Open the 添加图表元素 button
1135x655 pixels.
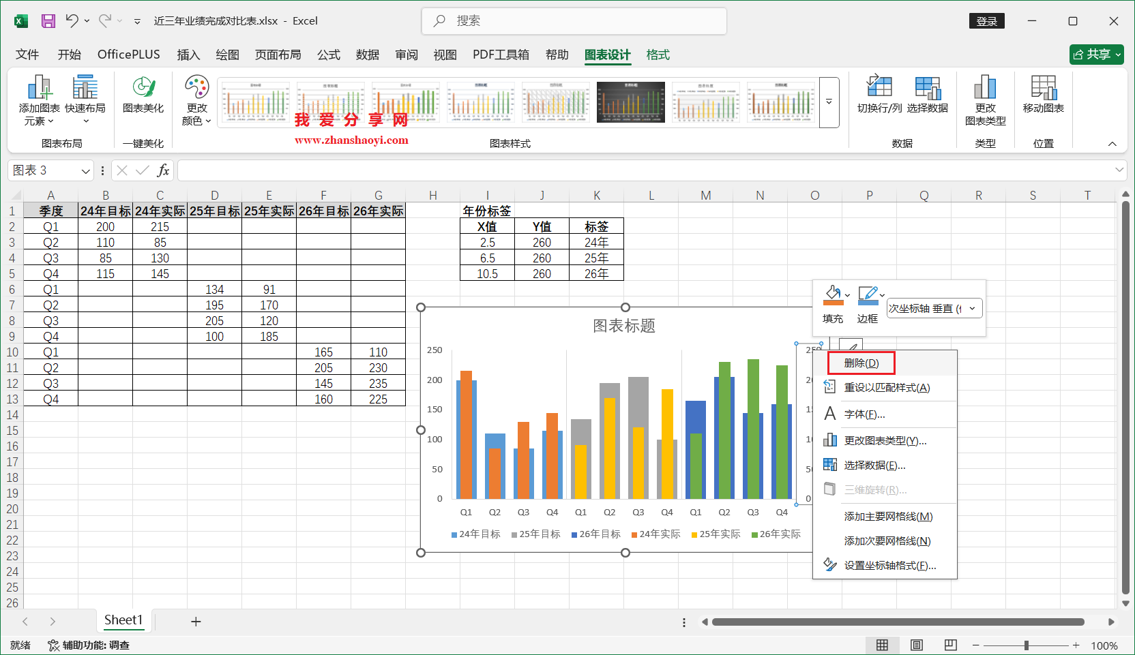pyautogui.click(x=39, y=100)
